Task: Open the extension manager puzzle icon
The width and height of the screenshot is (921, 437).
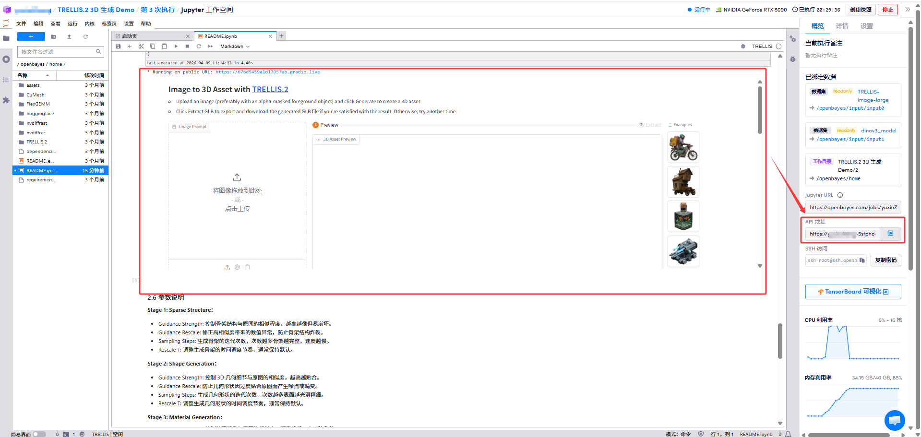Action: 6,100
